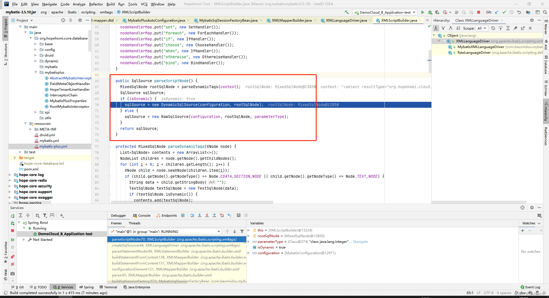Step into with the blue down arrow
Screen dimensions: 549x298
[x=200, y=215]
